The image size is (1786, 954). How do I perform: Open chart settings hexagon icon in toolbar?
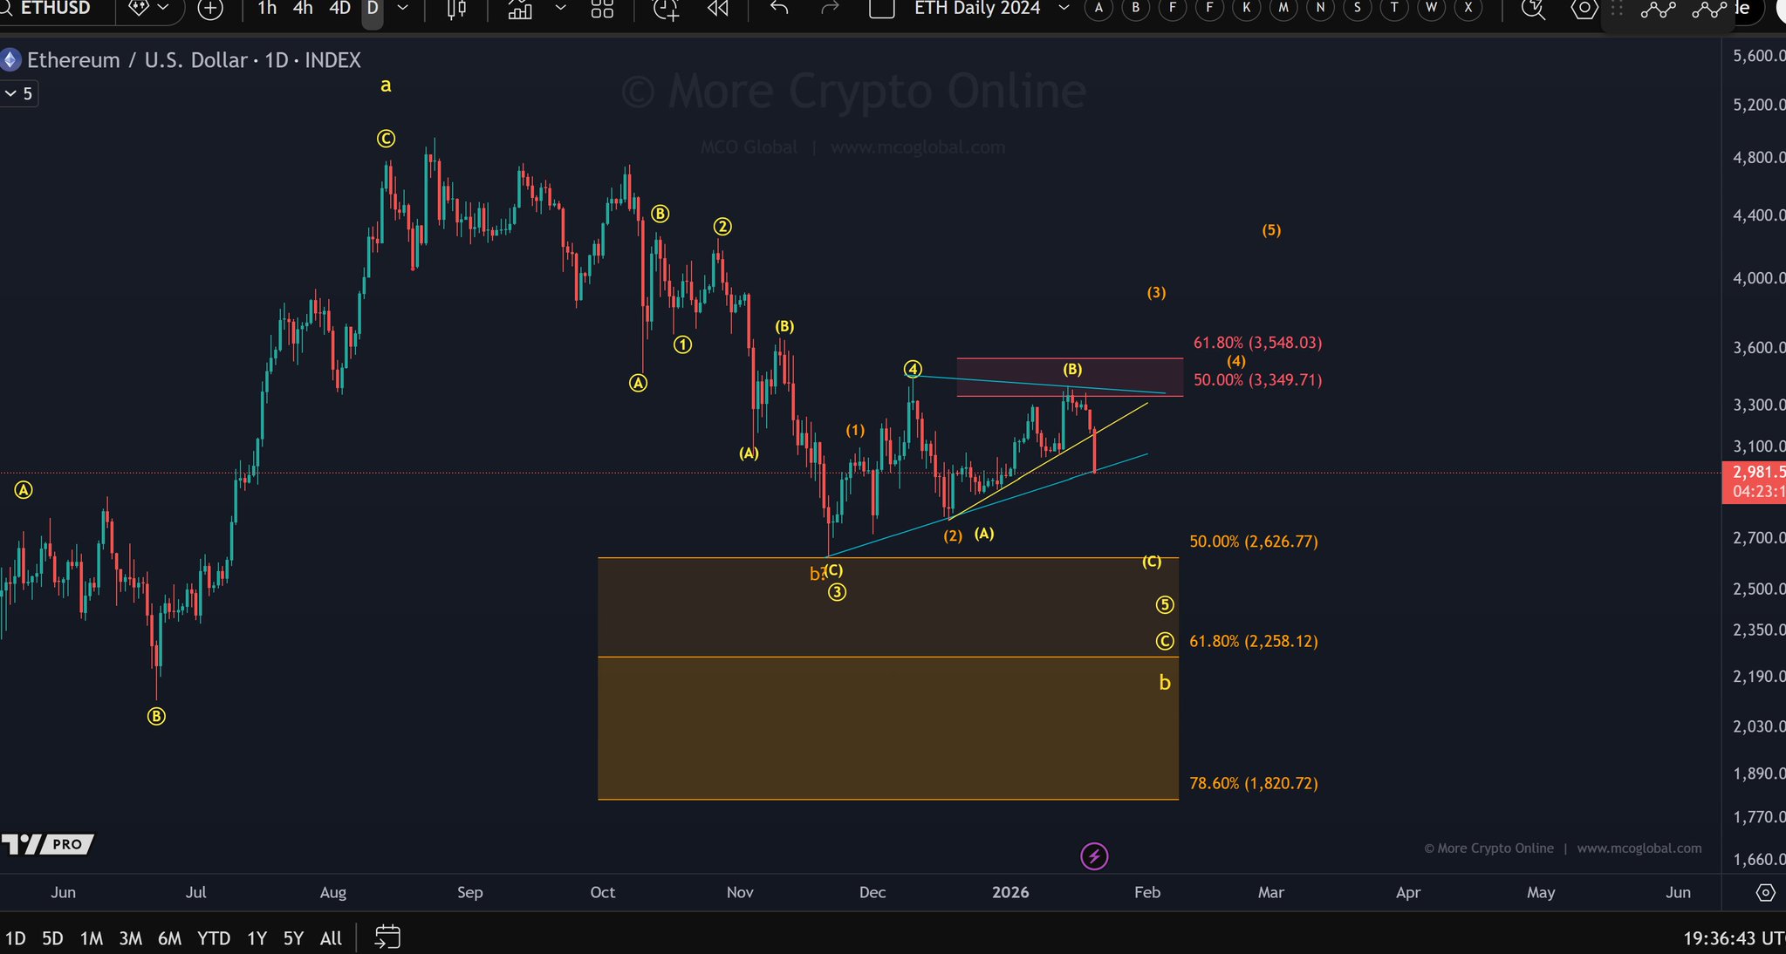[1584, 9]
